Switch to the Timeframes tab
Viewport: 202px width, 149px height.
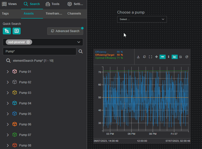[54, 14]
